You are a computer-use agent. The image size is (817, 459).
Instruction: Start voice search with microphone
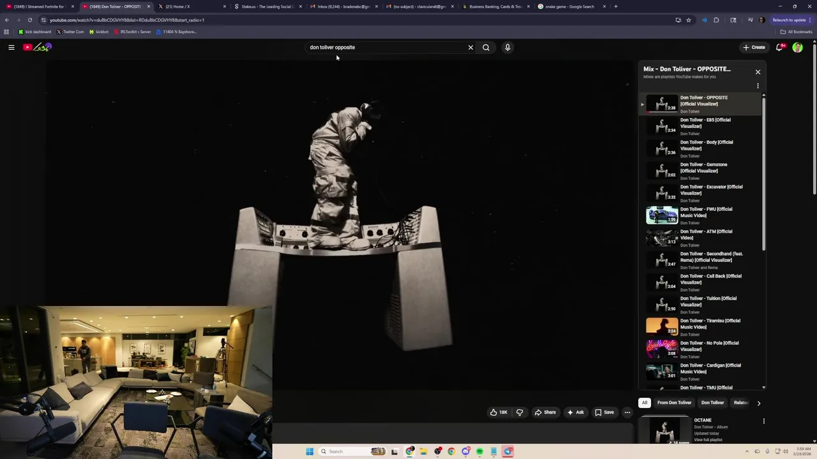pyautogui.click(x=507, y=47)
